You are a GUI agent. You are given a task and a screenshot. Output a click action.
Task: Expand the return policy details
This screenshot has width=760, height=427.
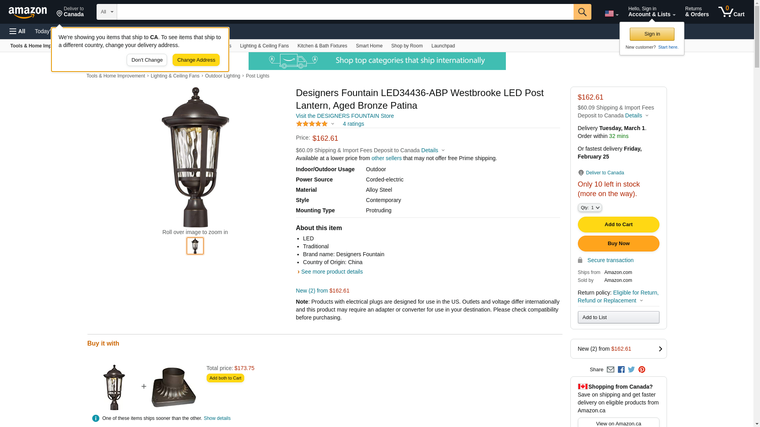[641, 300]
